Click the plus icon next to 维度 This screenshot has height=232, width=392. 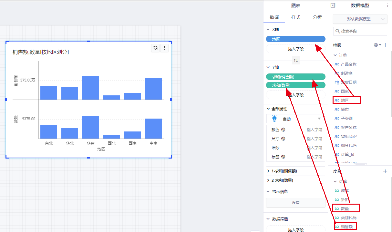[x=385, y=45]
